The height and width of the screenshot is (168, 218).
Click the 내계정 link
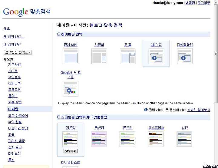click(x=190, y=3)
